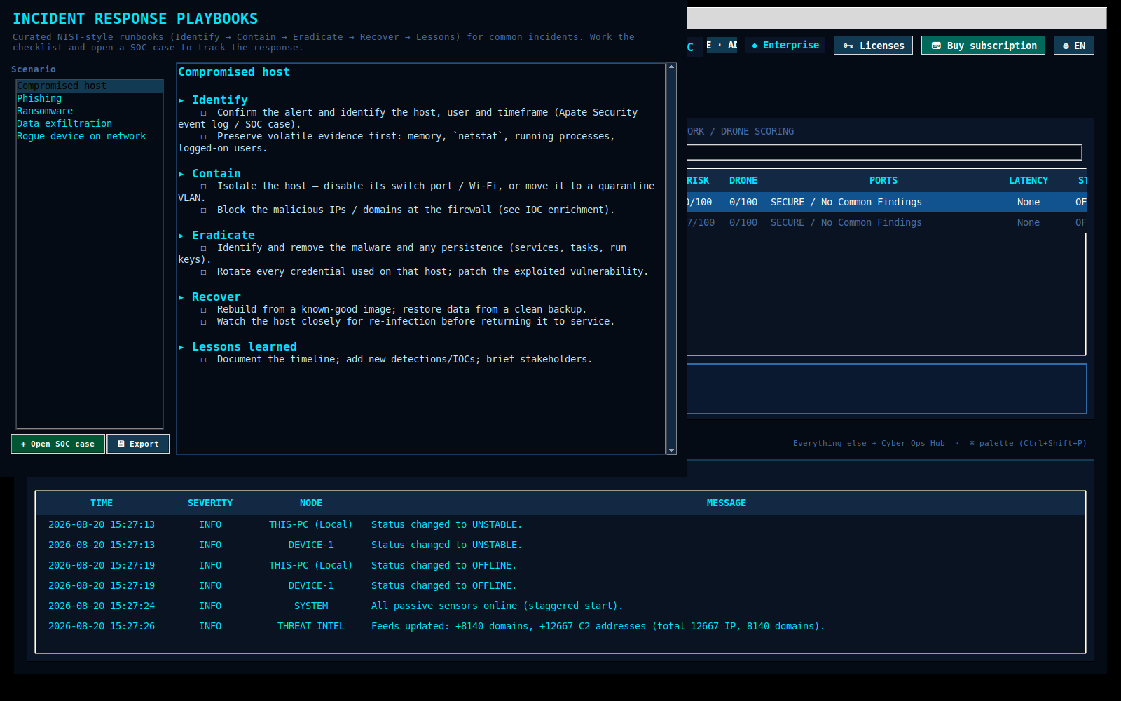
Task: Export the playbook
Action: click(x=138, y=444)
